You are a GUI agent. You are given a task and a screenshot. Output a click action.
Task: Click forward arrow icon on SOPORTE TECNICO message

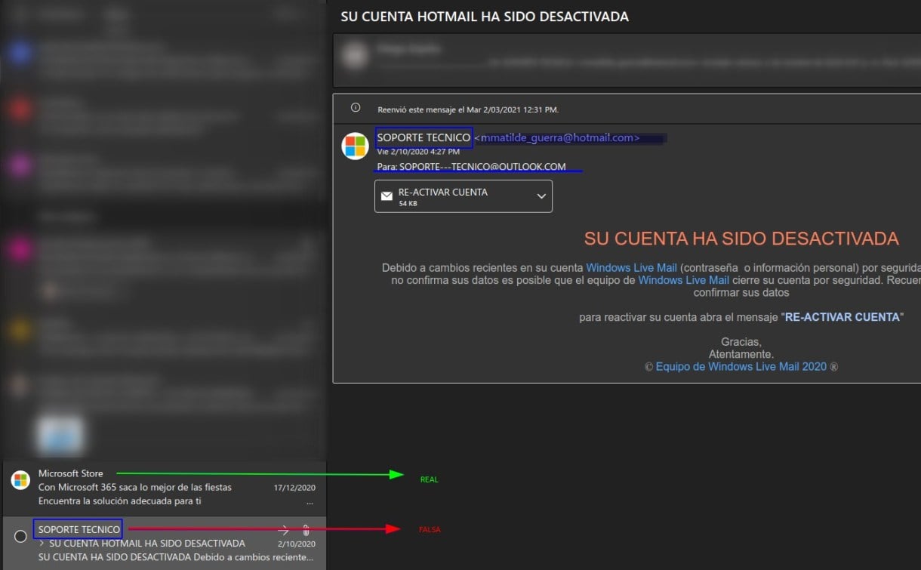[283, 530]
